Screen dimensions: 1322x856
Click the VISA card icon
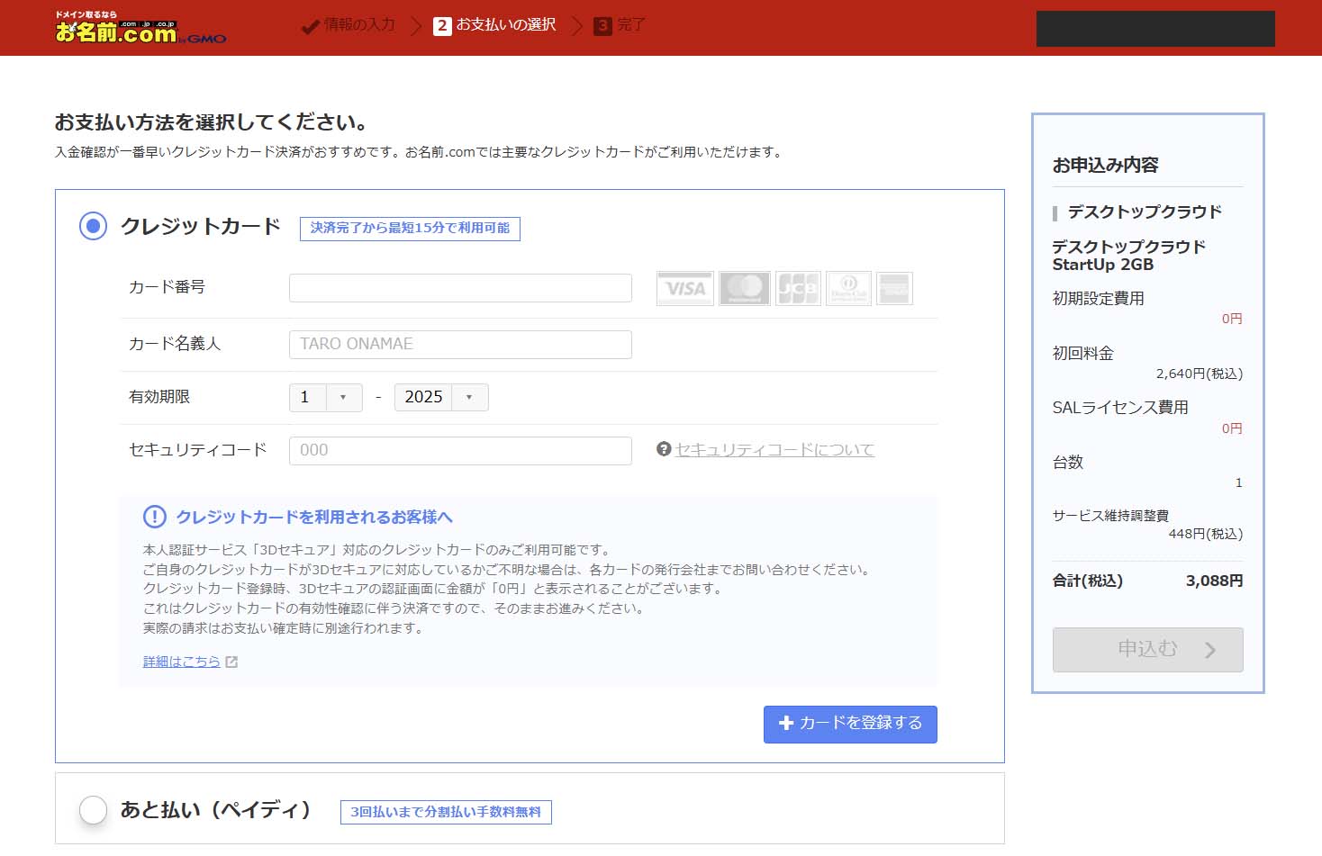[x=685, y=289]
